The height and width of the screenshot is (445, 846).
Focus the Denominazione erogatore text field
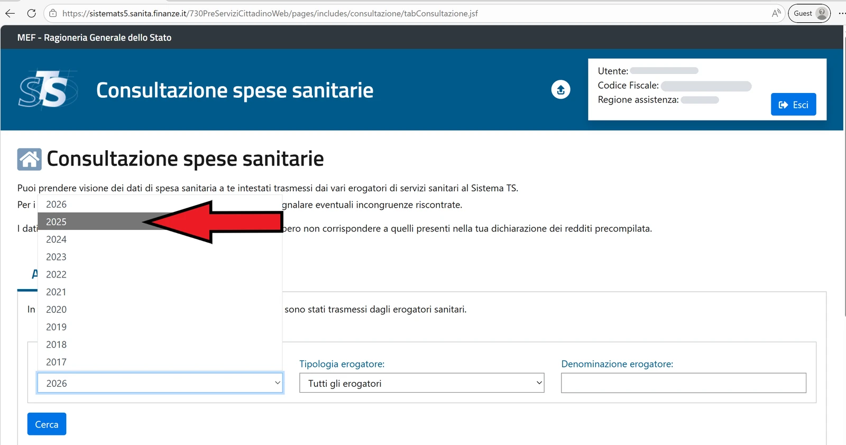point(684,383)
